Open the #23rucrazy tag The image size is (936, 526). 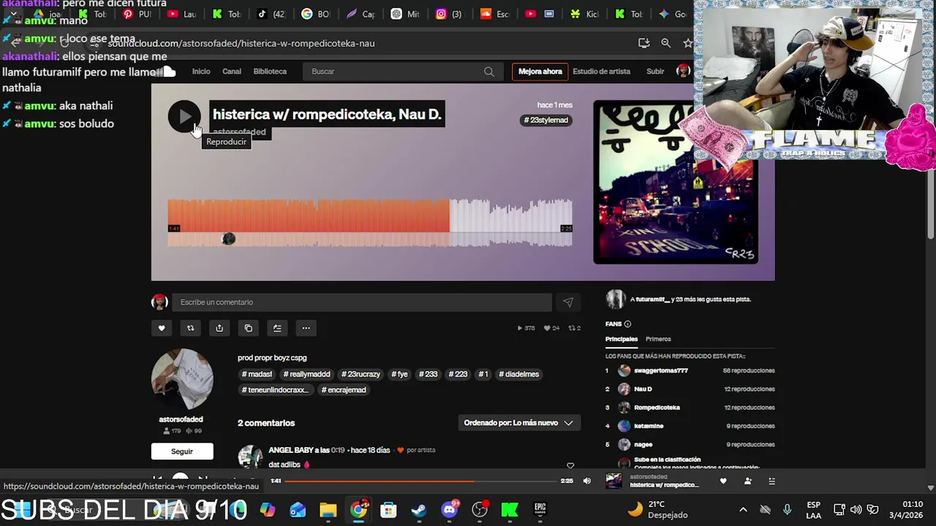coord(361,374)
